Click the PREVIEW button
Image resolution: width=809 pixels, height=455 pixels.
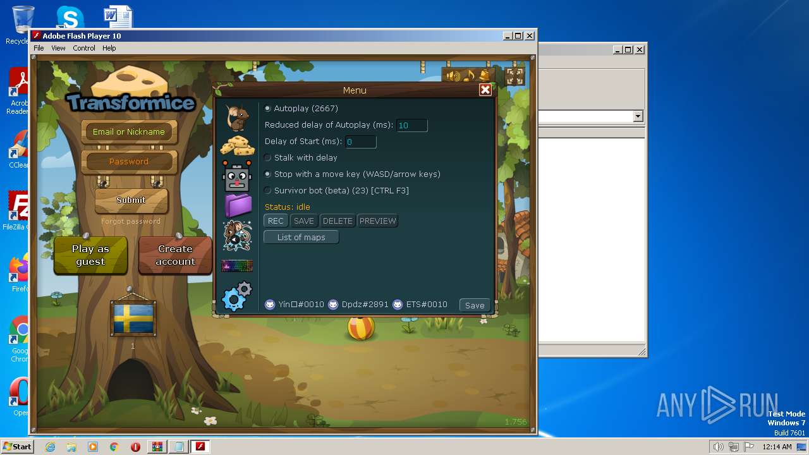pos(378,221)
